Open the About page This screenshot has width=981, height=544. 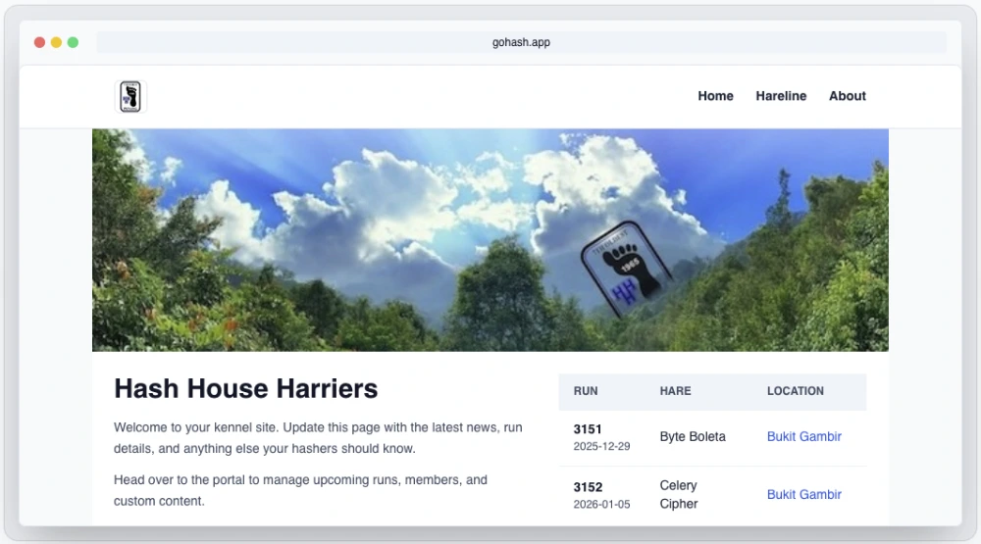(x=848, y=96)
